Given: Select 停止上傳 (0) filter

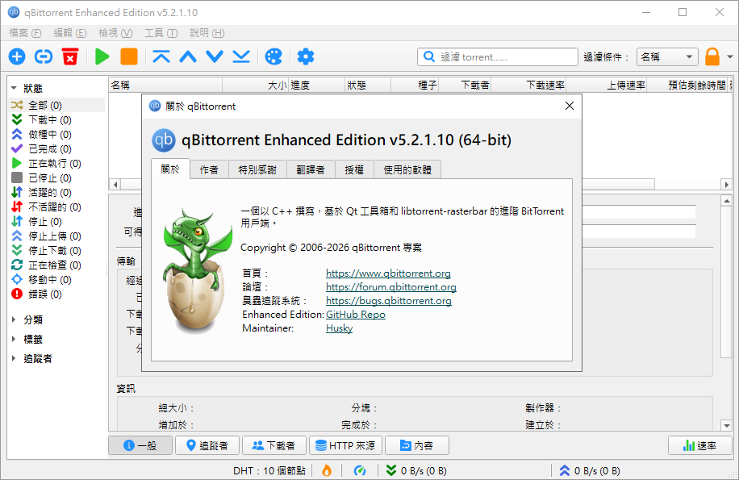Looking at the screenshot, I should [56, 236].
